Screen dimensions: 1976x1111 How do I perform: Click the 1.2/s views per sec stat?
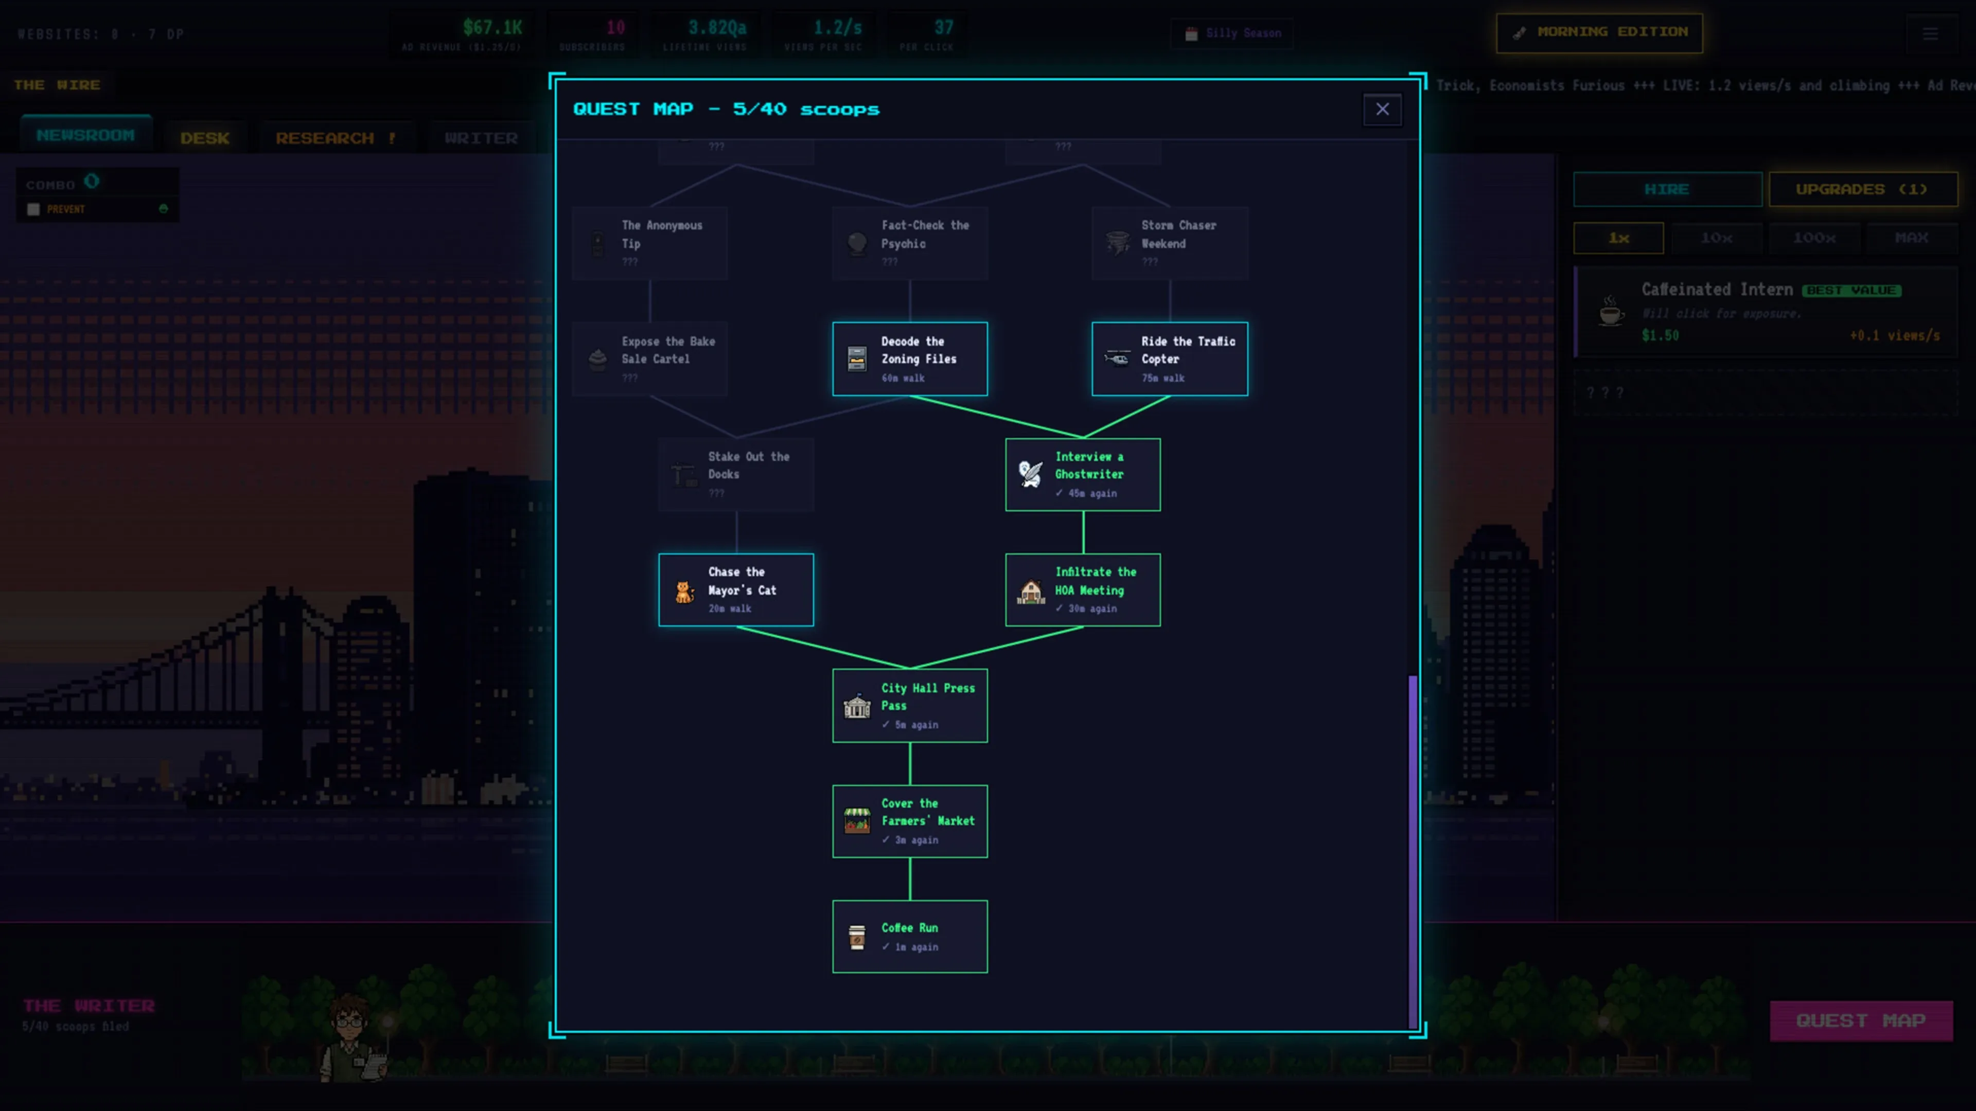(x=823, y=34)
